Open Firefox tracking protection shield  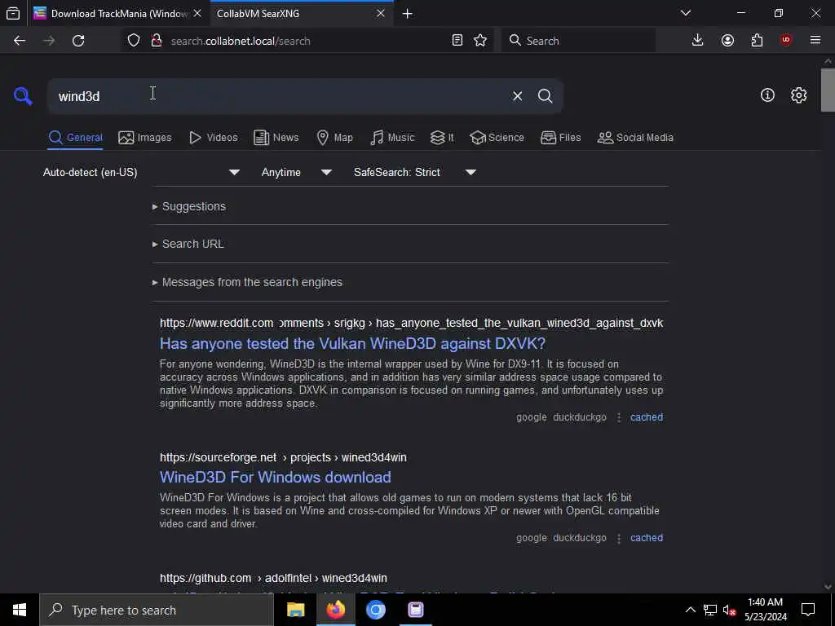[x=134, y=41]
